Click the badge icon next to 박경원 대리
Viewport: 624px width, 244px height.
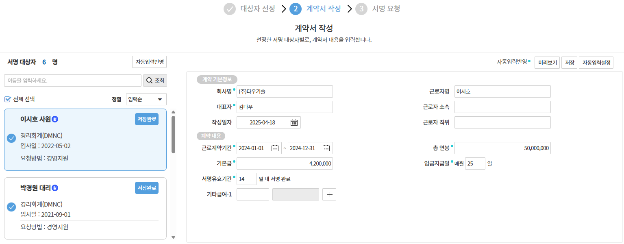pyautogui.click(x=55, y=188)
